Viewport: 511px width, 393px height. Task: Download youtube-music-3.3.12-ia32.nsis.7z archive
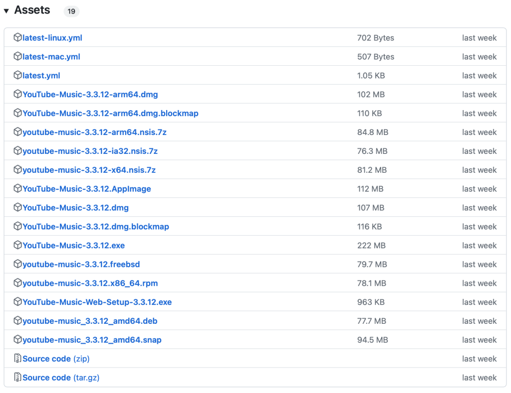(90, 151)
